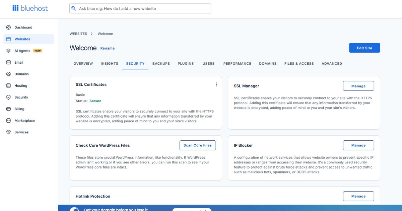Click the Websites sidebar icon
402x211 pixels.
(8, 39)
